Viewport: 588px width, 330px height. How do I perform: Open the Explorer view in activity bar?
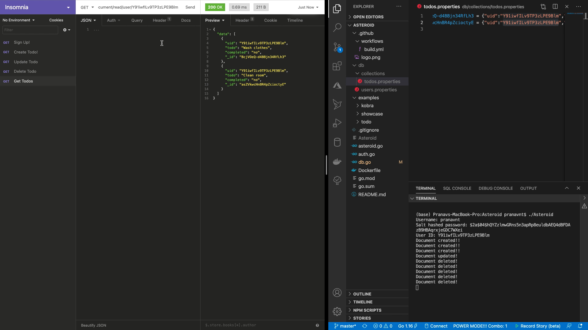pyautogui.click(x=337, y=9)
